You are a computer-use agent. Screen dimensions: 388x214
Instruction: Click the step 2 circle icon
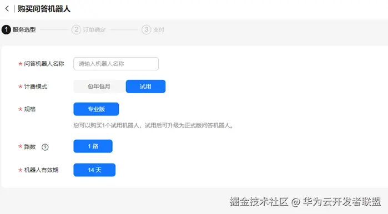(76, 29)
